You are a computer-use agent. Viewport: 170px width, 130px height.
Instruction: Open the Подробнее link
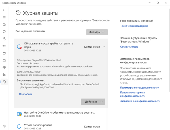[x=26, y=94]
